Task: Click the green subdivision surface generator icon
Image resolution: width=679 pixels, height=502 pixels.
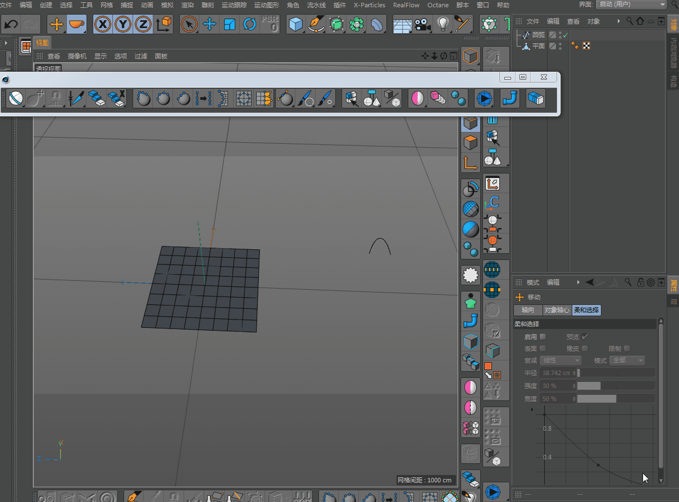Action: click(336, 24)
